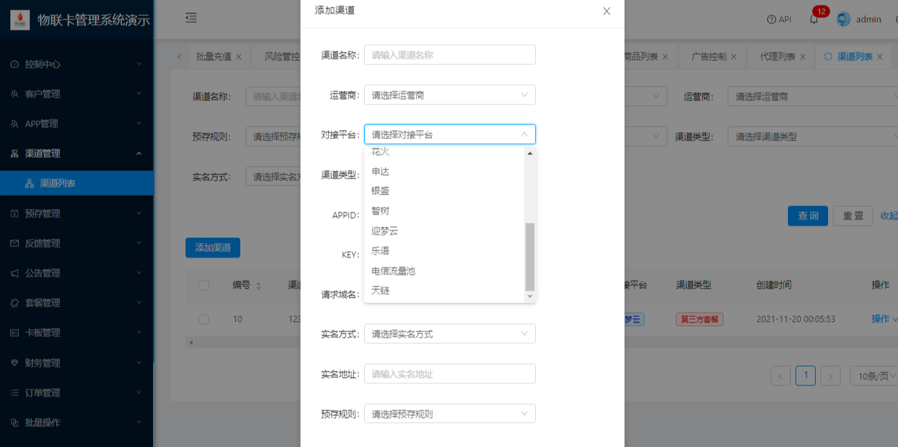898x447 pixels.
Task: Click the 重置 button
Action: pyautogui.click(x=853, y=216)
